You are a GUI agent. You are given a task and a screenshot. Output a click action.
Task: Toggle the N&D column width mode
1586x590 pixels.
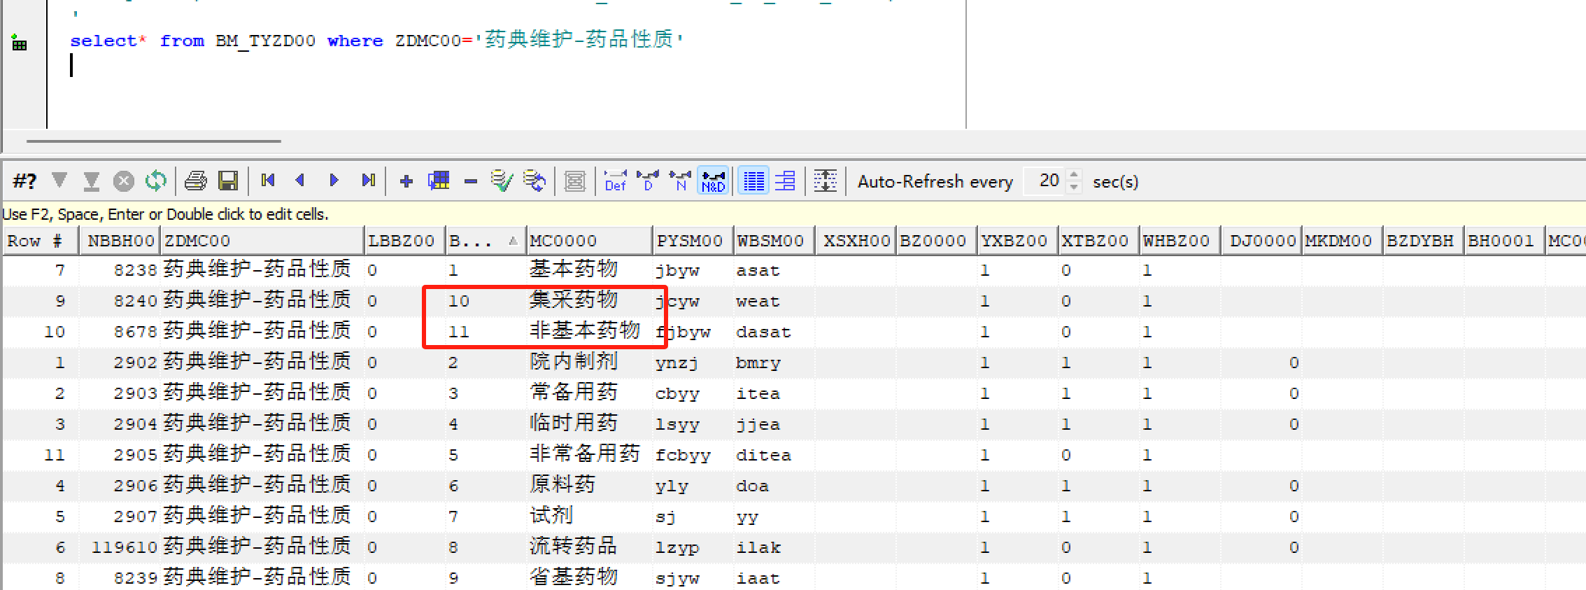pos(713,181)
